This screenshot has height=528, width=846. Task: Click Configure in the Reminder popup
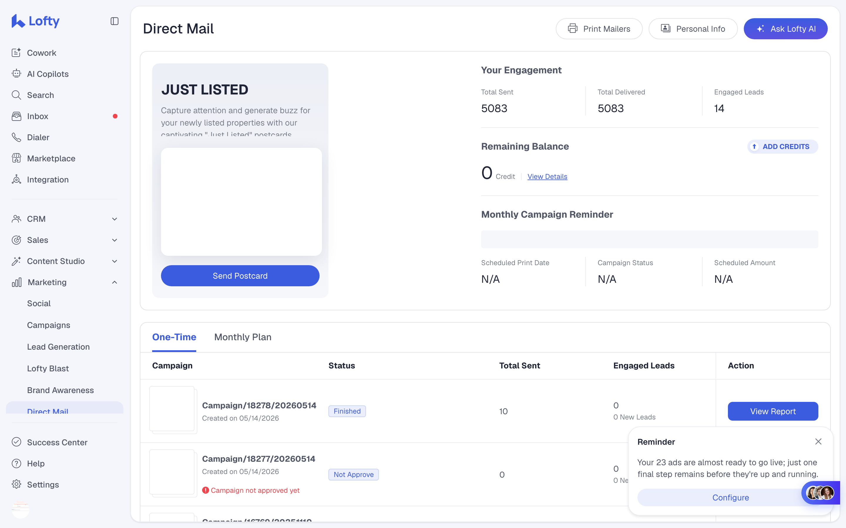[731, 497]
